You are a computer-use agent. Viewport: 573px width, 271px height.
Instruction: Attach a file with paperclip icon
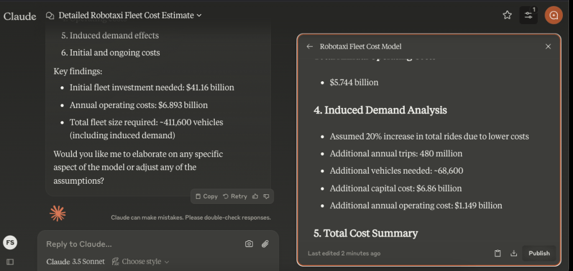pos(265,244)
